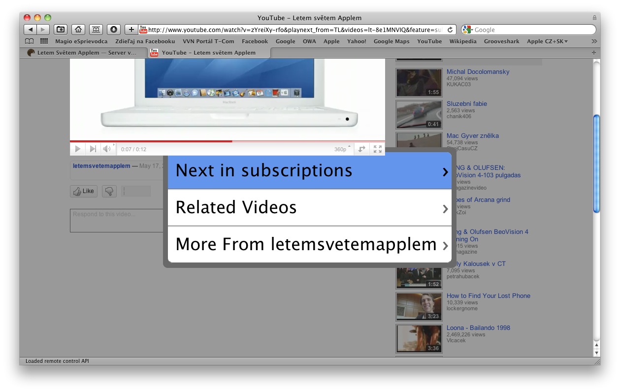
Task: Open the Wikipedia bookmark
Action: (x=463, y=41)
